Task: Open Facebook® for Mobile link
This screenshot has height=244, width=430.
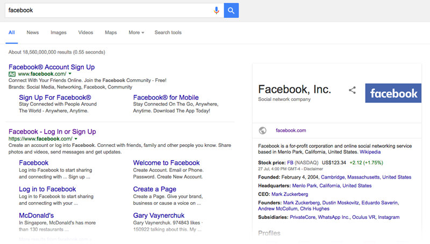Action: coord(166,98)
